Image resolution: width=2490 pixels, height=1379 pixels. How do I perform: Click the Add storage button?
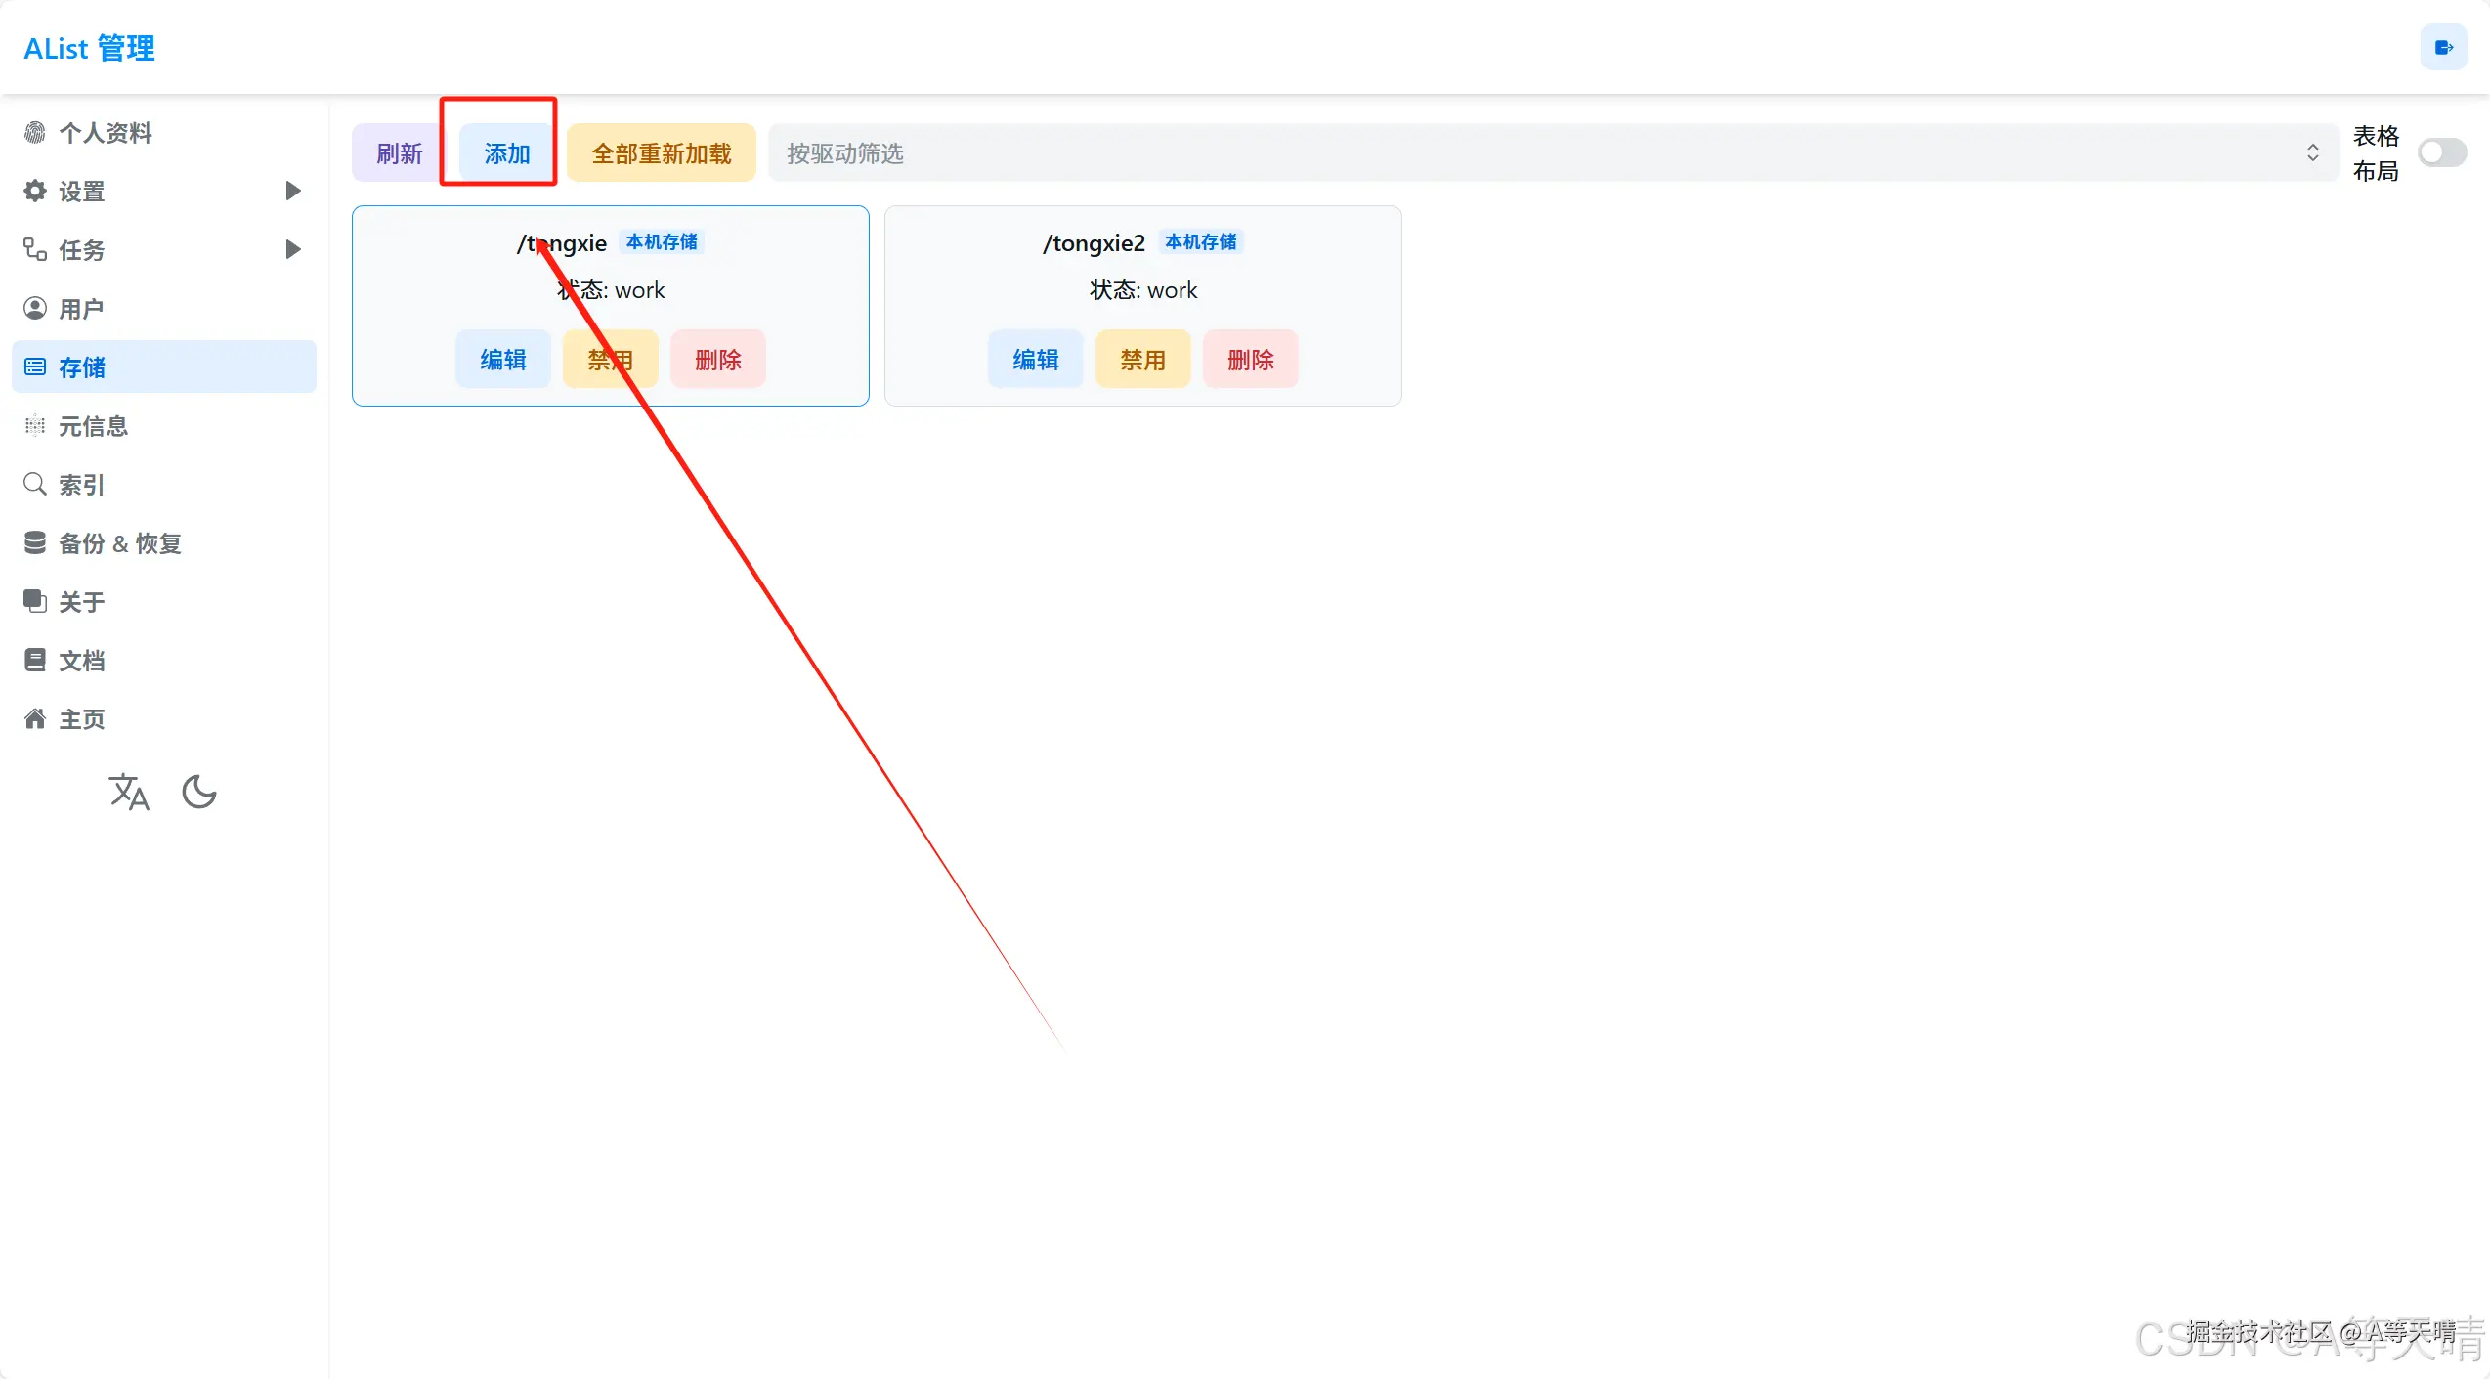click(x=506, y=153)
